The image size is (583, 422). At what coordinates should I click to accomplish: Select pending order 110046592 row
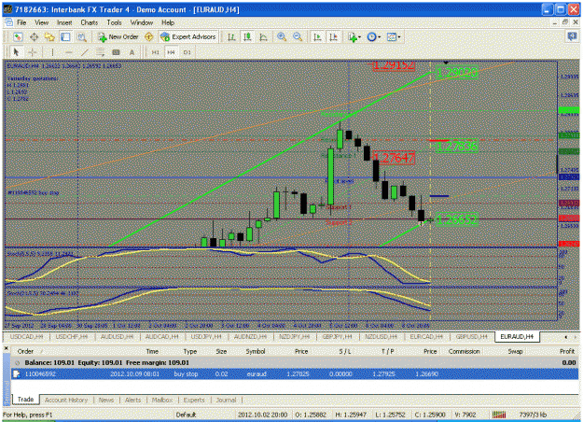(295, 374)
